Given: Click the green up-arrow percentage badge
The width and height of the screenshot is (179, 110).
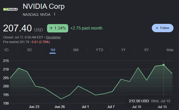Looking at the screenshot, I should pyautogui.click(x=57, y=28).
